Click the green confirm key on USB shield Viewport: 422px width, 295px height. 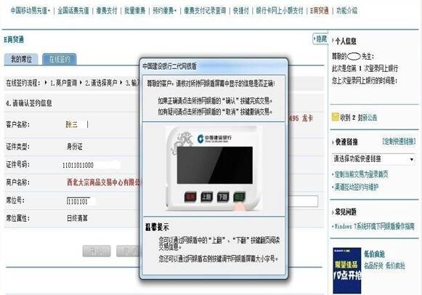tap(239, 197)
